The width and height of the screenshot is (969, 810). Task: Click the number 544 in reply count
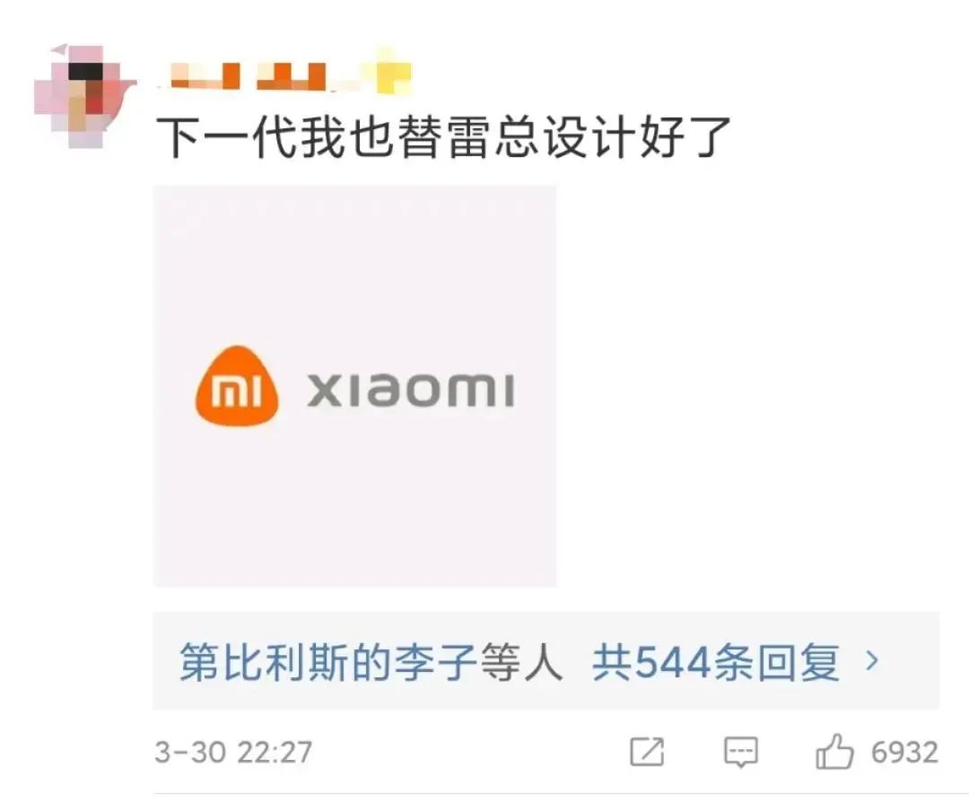tap(672, 662)
